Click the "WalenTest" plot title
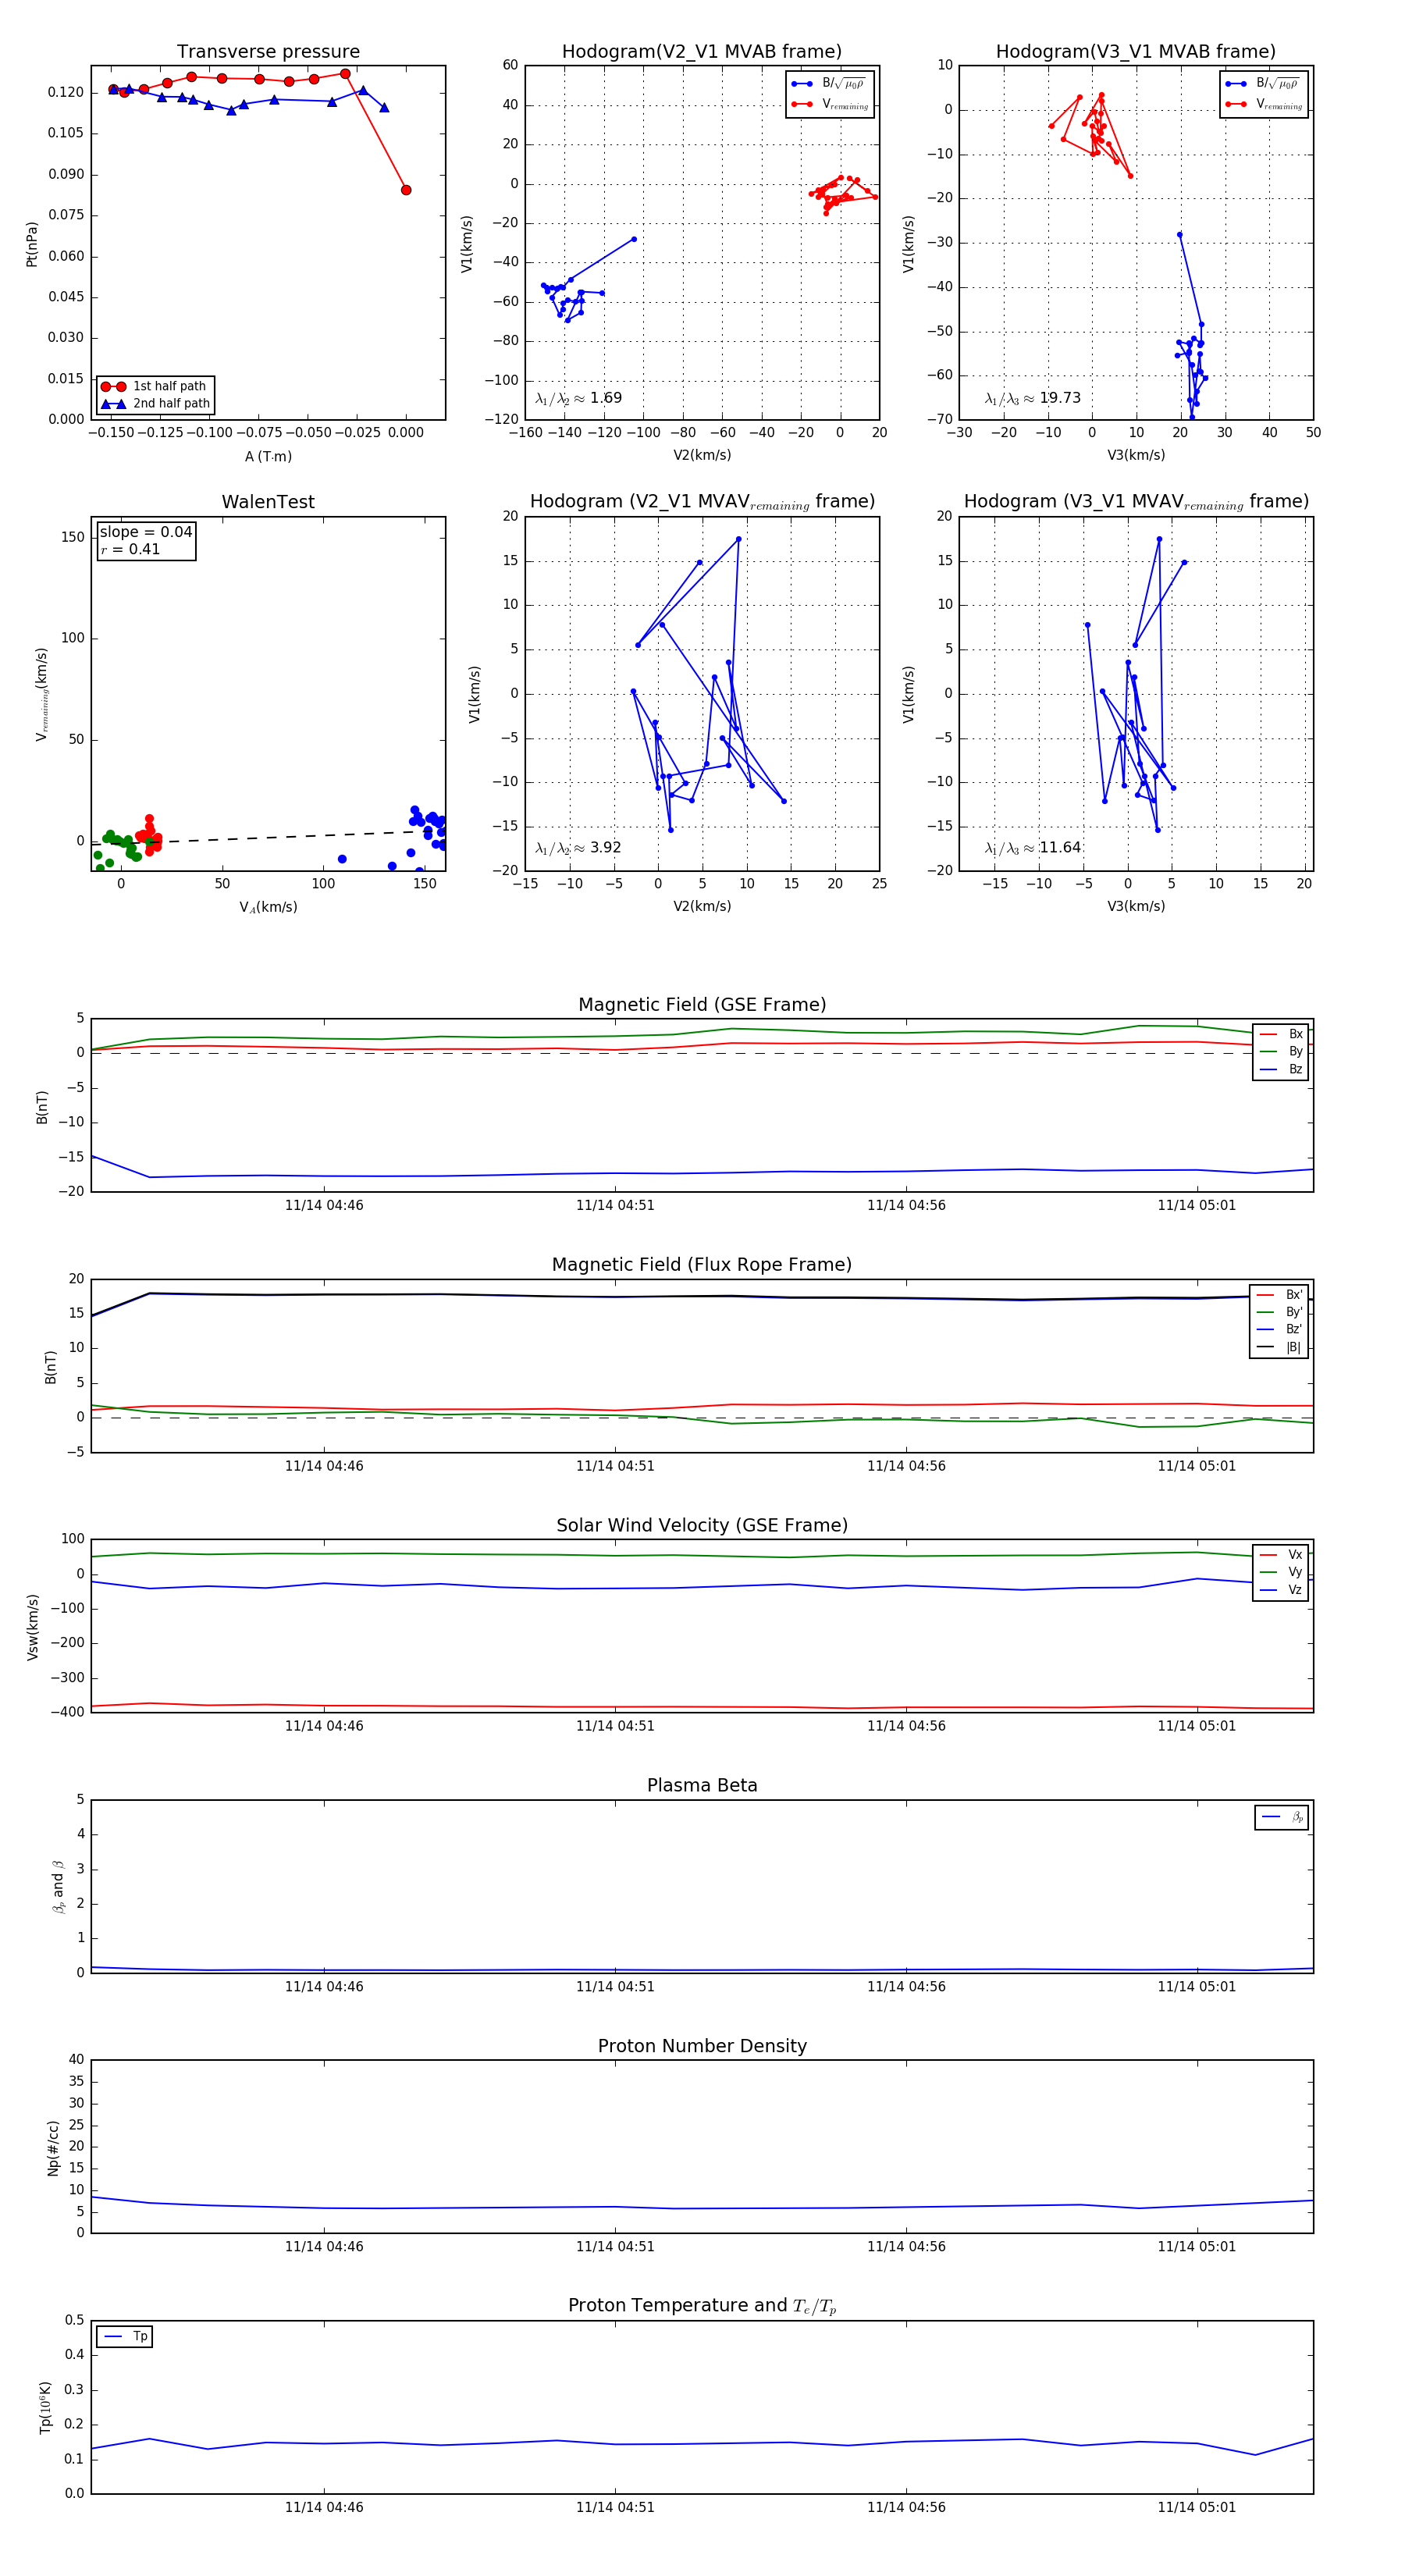Screen dimensions: 1405x2576 pos(268,502)
